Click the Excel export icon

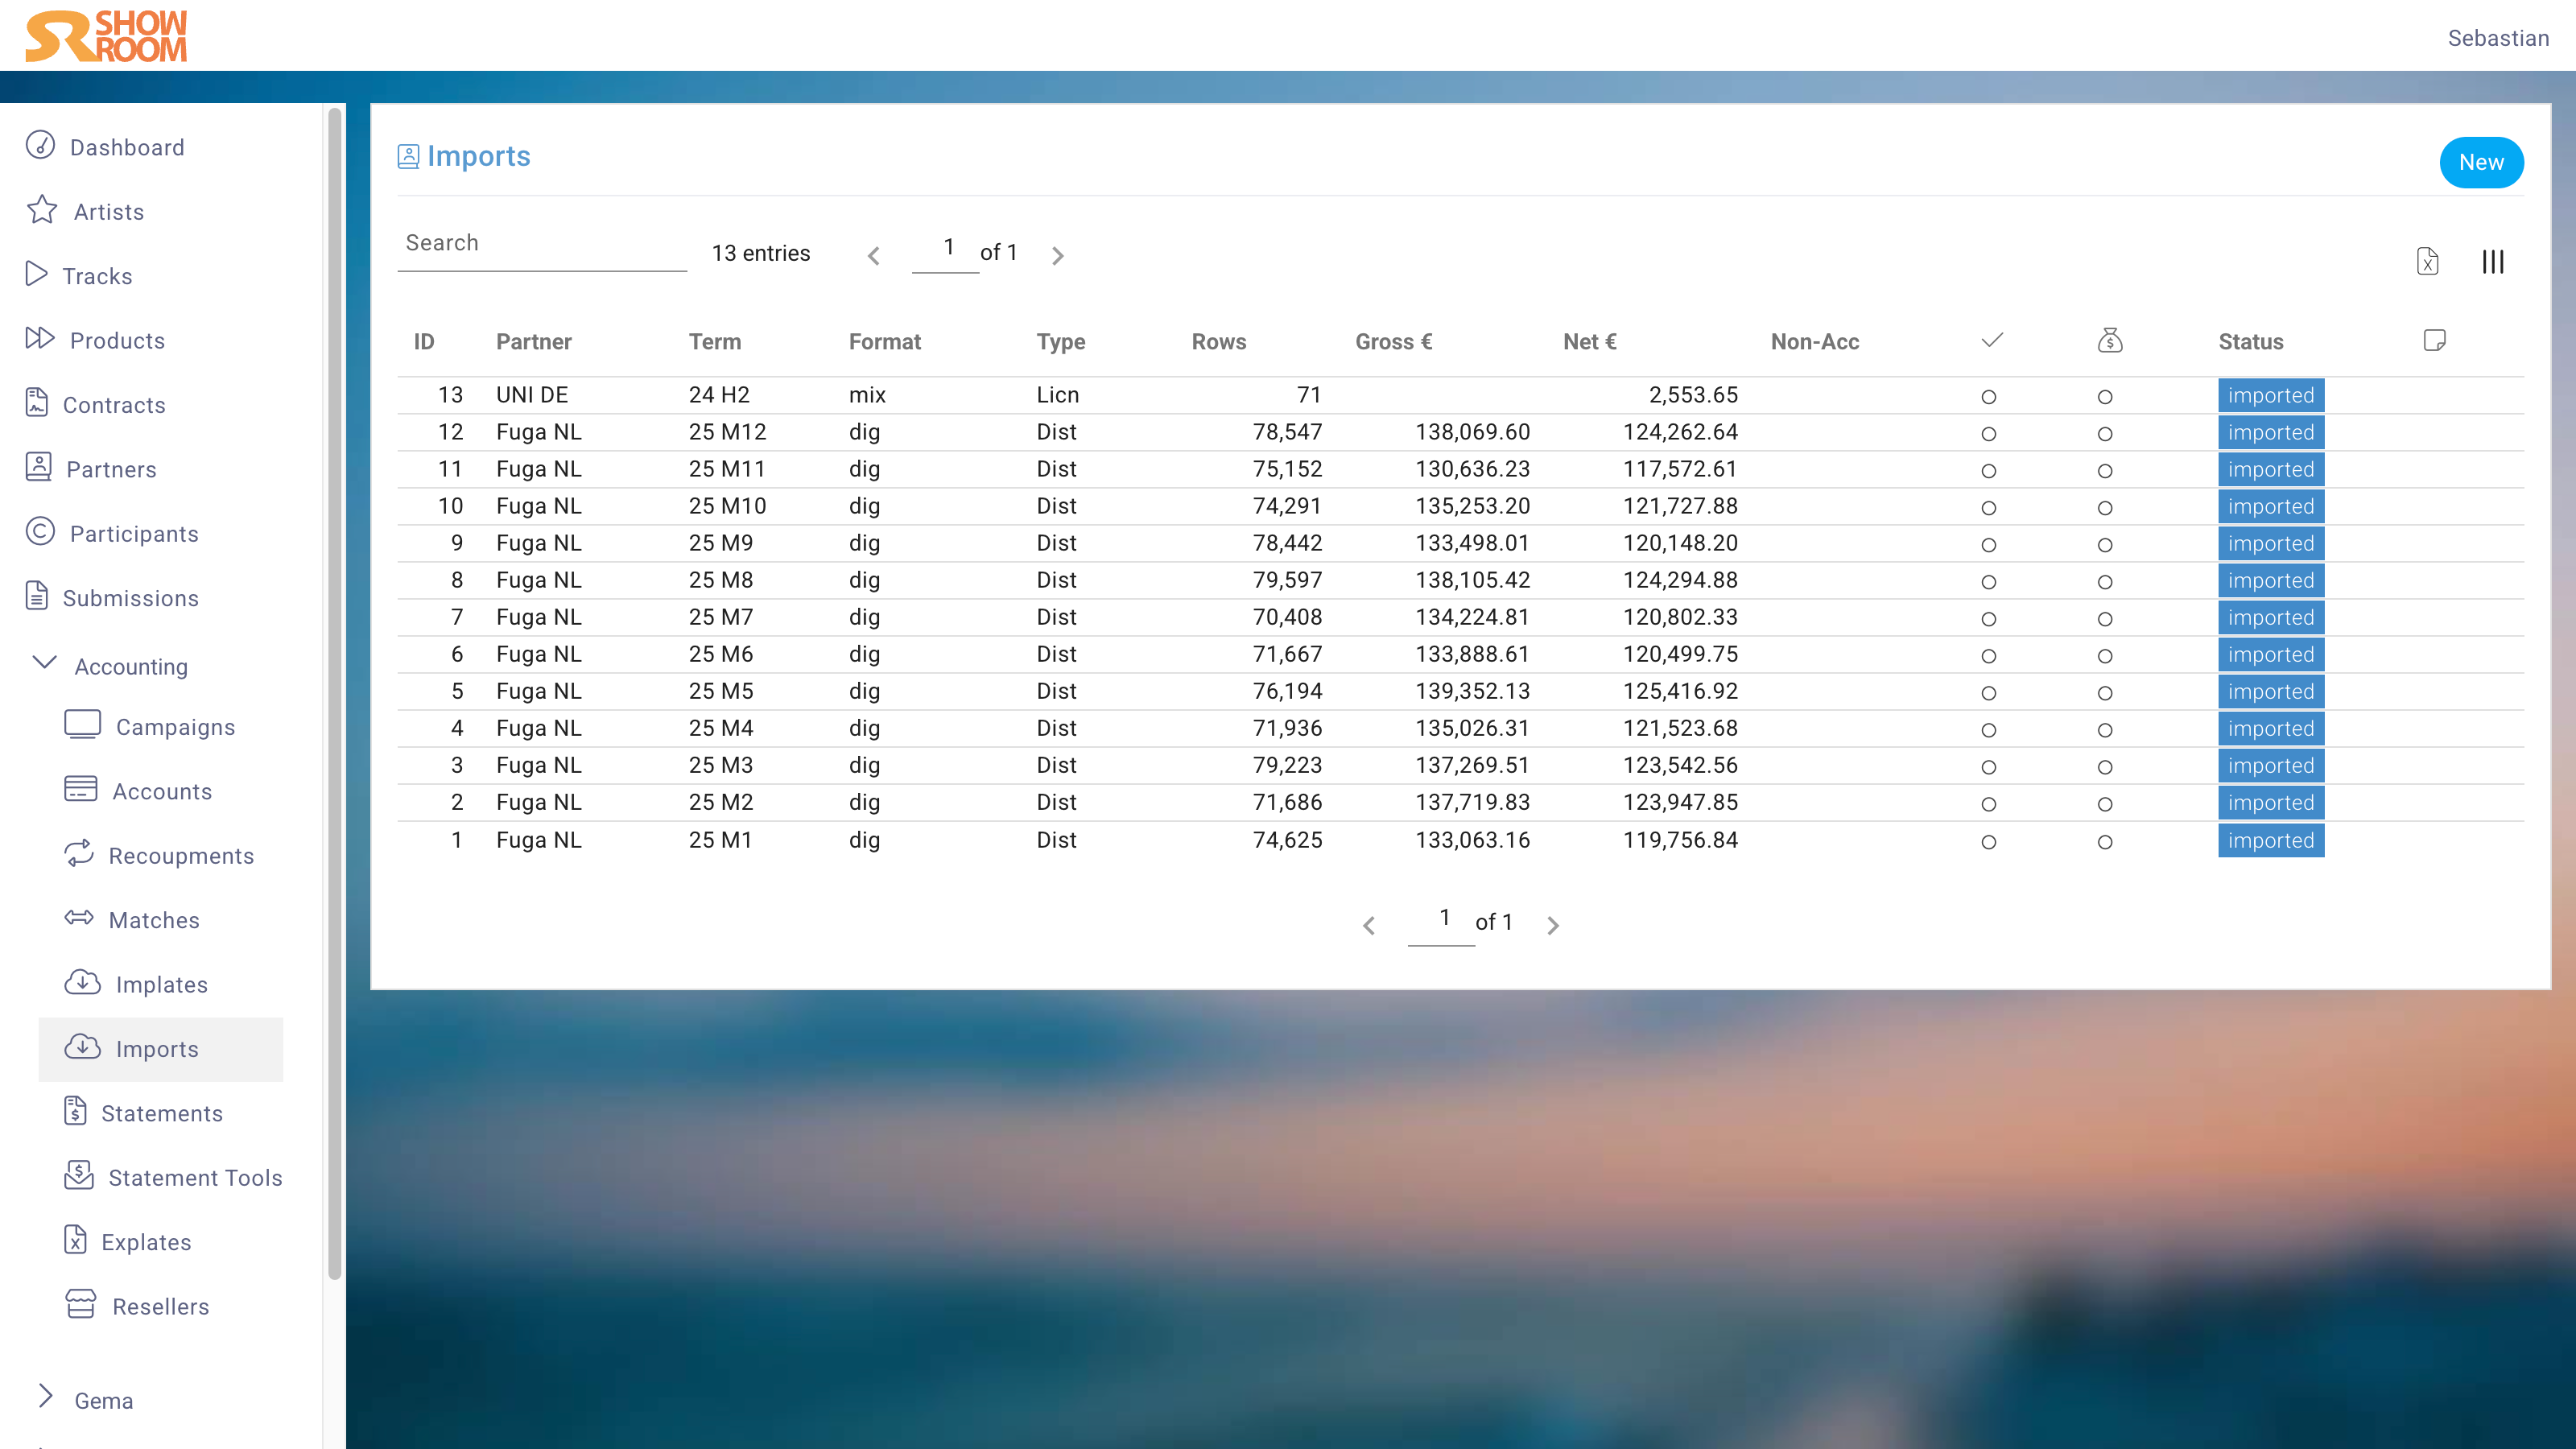[2427, 261]
